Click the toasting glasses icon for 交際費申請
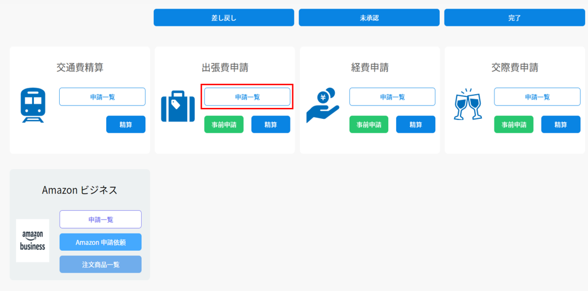 tap(467, 104)
